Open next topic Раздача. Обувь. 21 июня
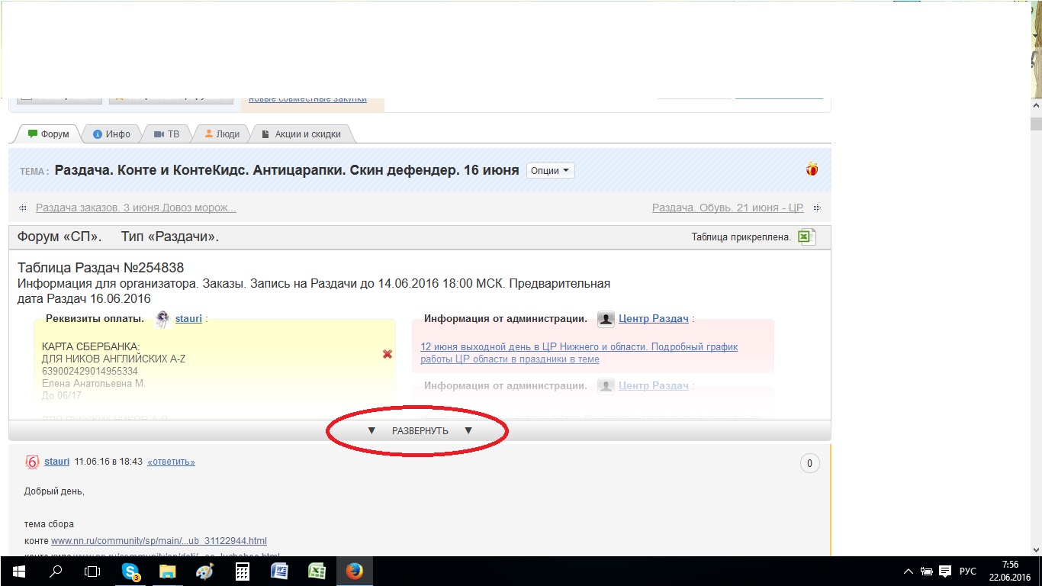Viewport: 1042px width, 586px height. point(728,208)
